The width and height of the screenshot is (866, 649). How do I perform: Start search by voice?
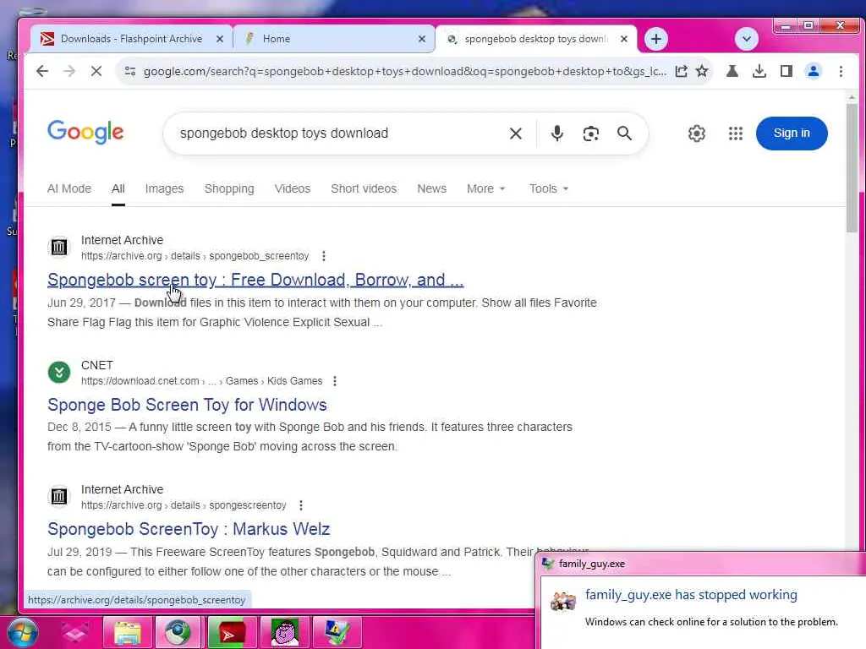[x=556, y=134]
